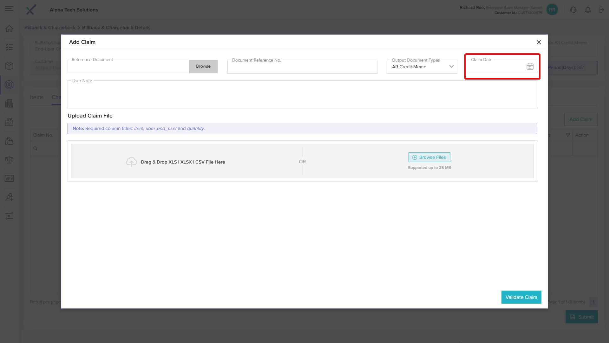Click the Document Reference No. field
609x343 pixels.
click(x=302, y=67)
